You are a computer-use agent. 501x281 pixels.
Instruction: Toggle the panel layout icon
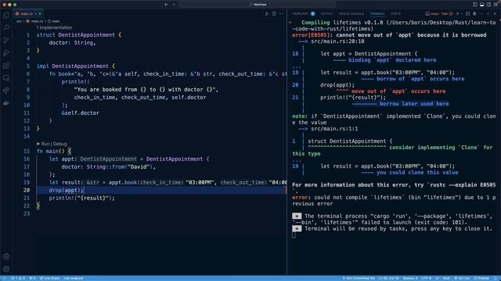(482, 5)
